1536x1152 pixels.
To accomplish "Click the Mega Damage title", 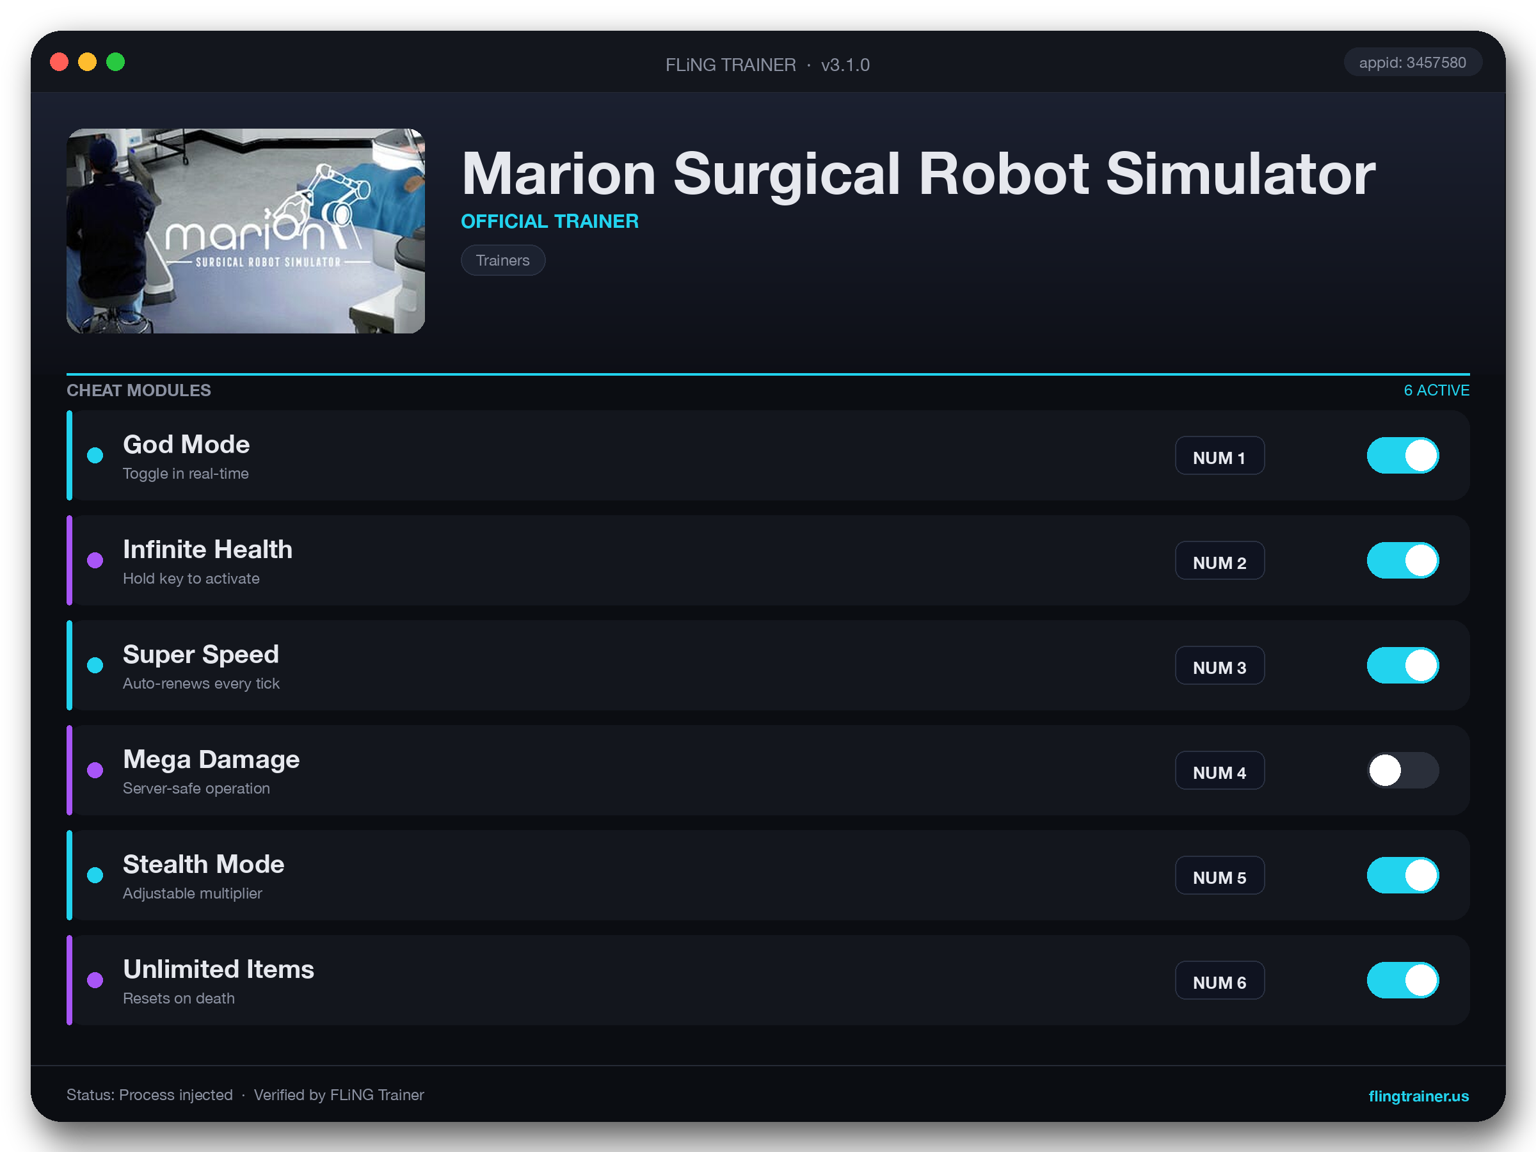I will 211,760.
